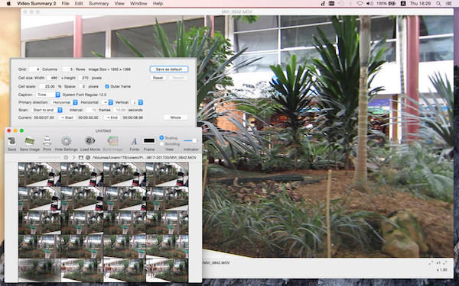
Task: Click the Reset button
Action: click(x=158, y=78)
